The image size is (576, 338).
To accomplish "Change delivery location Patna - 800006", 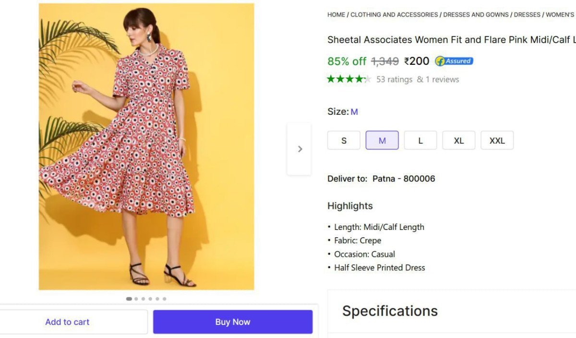I will pyautogui.click(x=404, y=179).
